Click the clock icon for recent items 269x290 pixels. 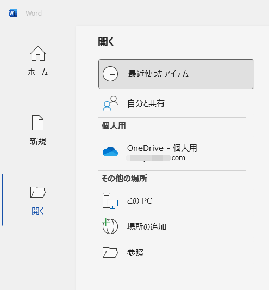pyautogui.click(x=110, y=74)
